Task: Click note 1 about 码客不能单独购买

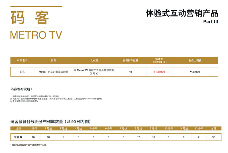Action: point(35,96)
